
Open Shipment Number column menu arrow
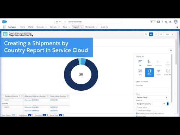pyautogui.click(x=48, y=96)
